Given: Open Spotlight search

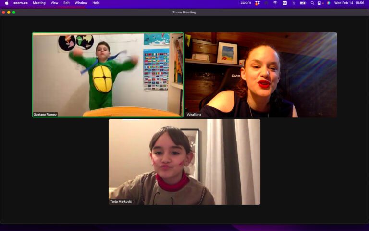Looking at the screenshot, I should click(x=312, y=3).
